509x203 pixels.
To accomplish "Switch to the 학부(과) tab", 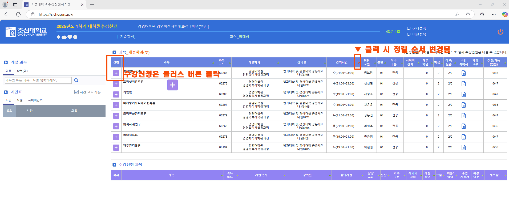I will (x=22, y=71).
